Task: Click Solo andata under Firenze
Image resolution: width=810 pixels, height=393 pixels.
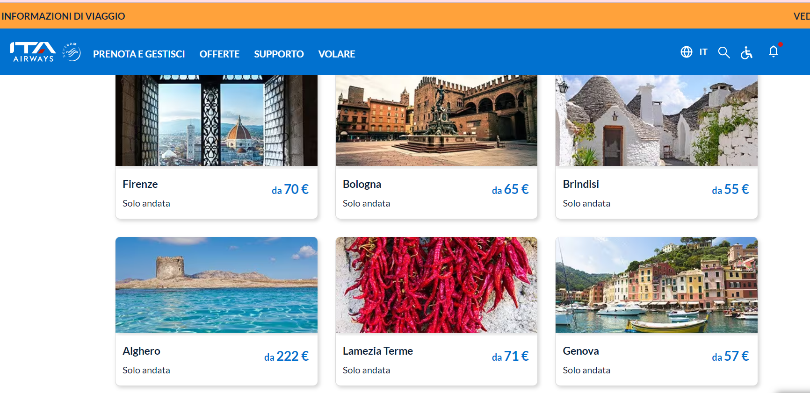Action: click(x=146, y=203)
